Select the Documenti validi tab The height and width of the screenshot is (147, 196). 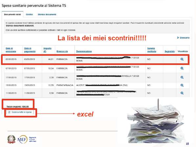click(12, 14)
